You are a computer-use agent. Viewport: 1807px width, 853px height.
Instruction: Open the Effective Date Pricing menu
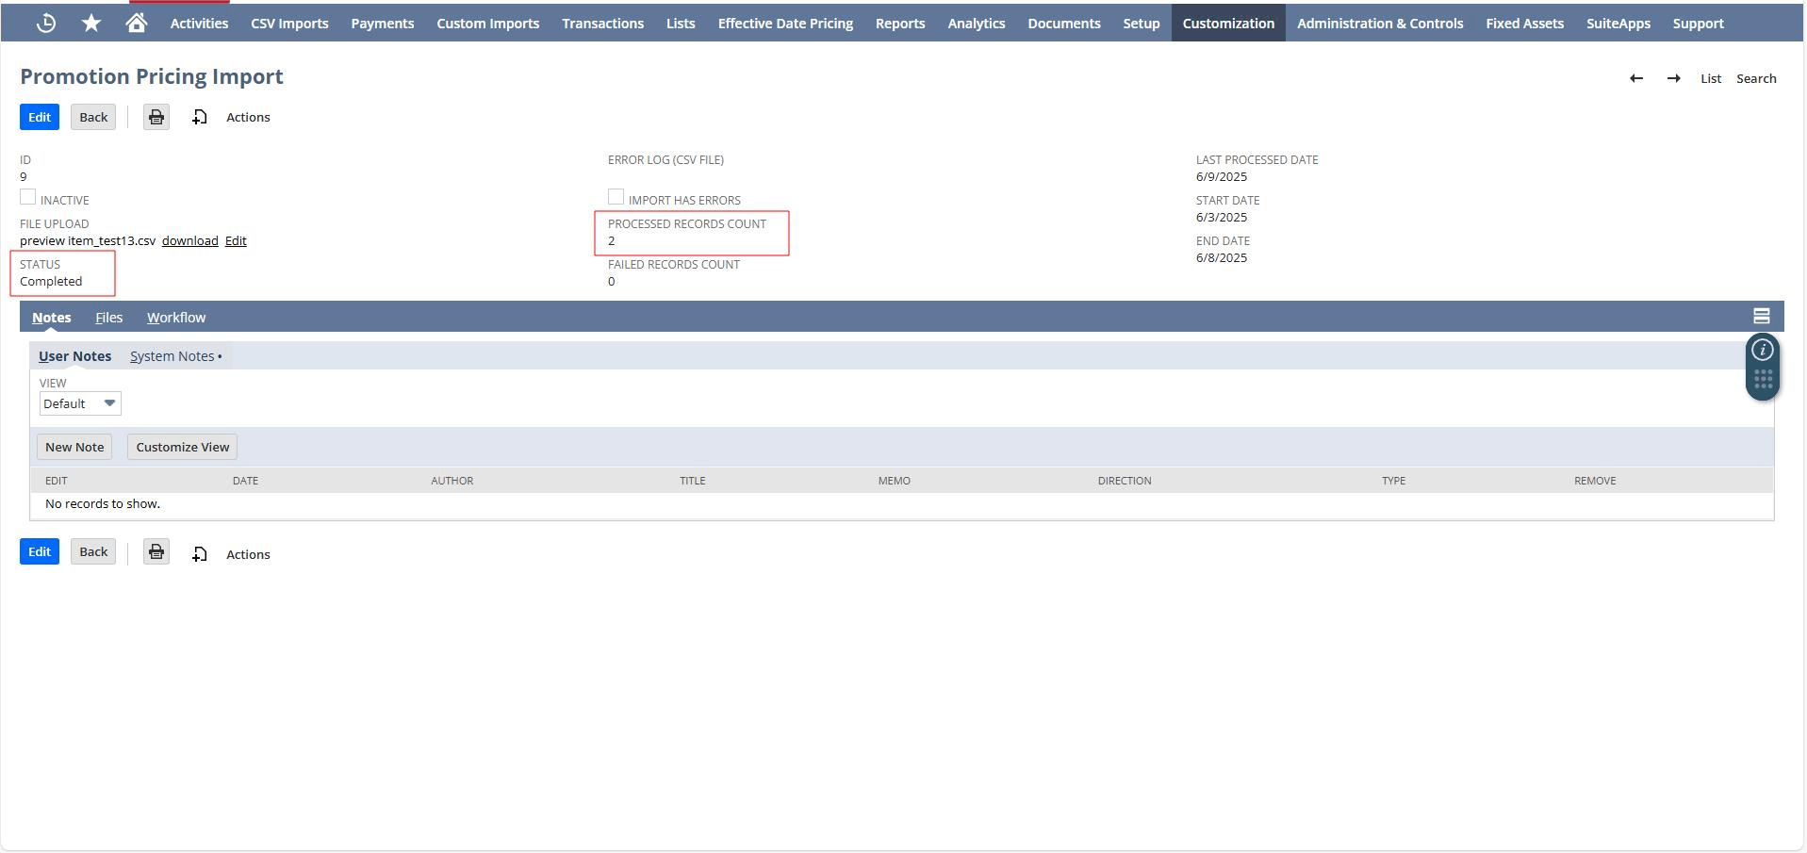(x=785, y=23)
